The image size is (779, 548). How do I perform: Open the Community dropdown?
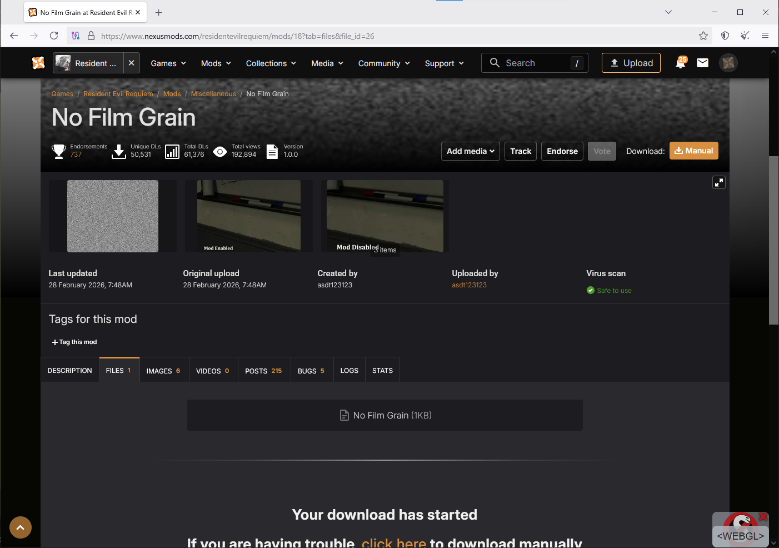pyautogui.click(x=384, y=63)
